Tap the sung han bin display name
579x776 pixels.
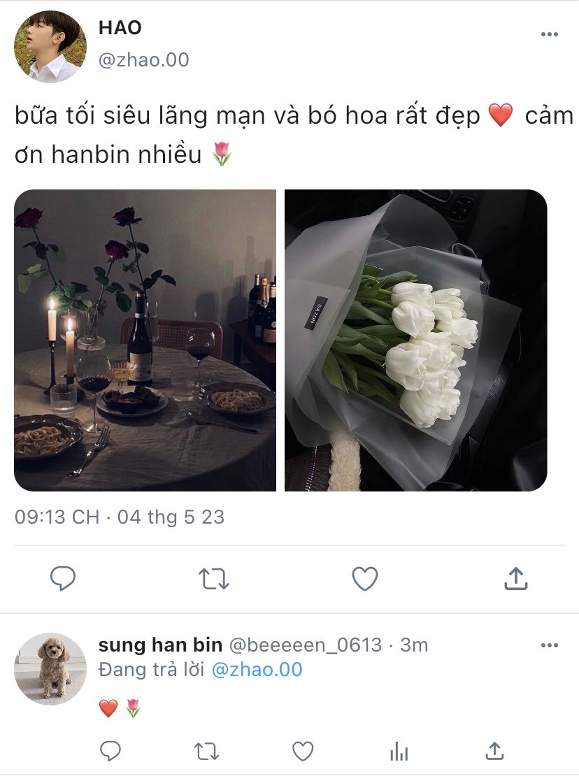pos(160,645)
